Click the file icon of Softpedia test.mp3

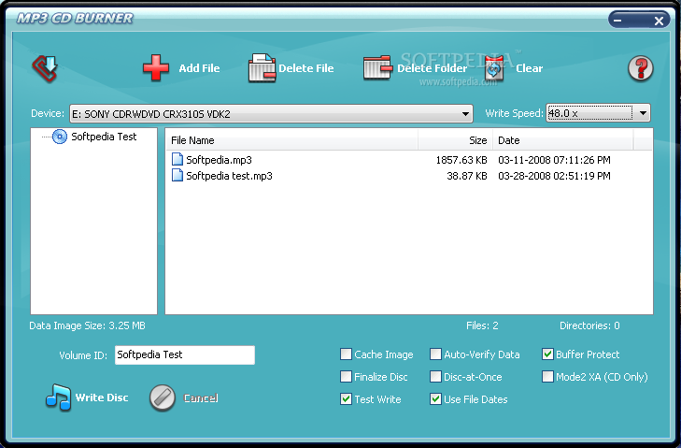(x=177, y=175)
